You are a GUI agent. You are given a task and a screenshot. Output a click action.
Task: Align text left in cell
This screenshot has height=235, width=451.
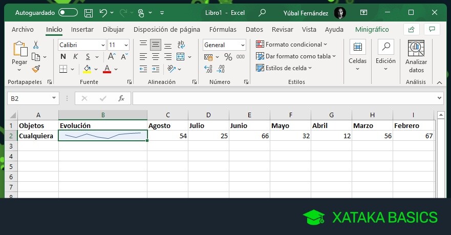pyautogui.click(x=143, y=57)
